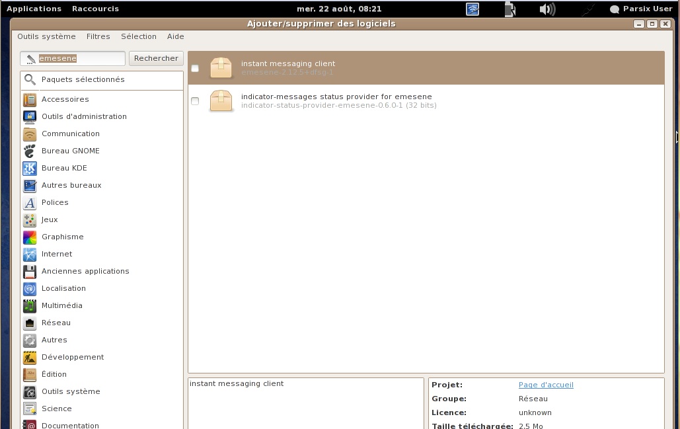The image size is (680, 429).
Task: Click the Bureau GNOME foot icon
Action: click(30, 151)
